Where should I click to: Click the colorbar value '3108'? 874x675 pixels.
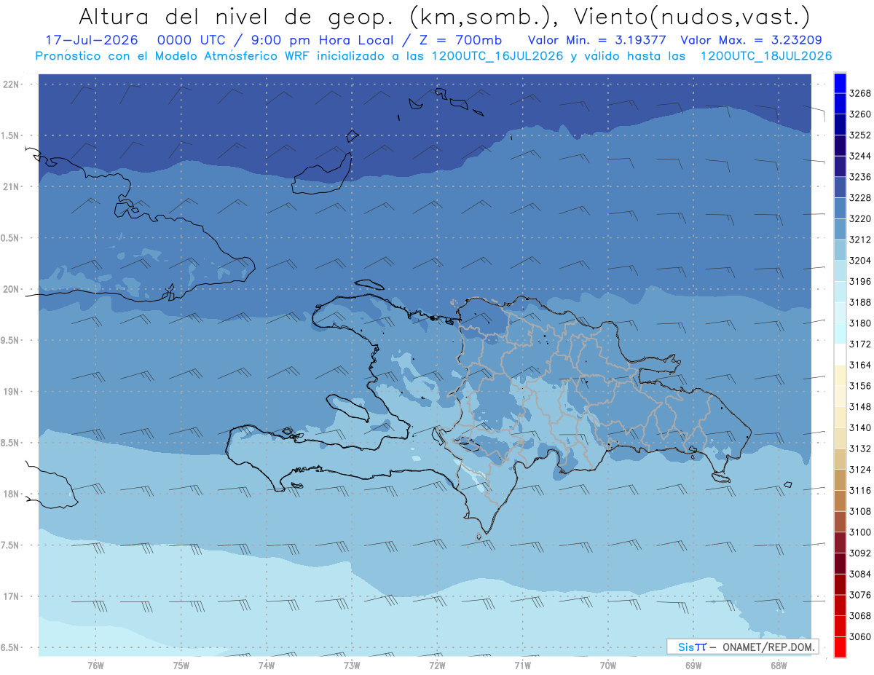[860, 511]
